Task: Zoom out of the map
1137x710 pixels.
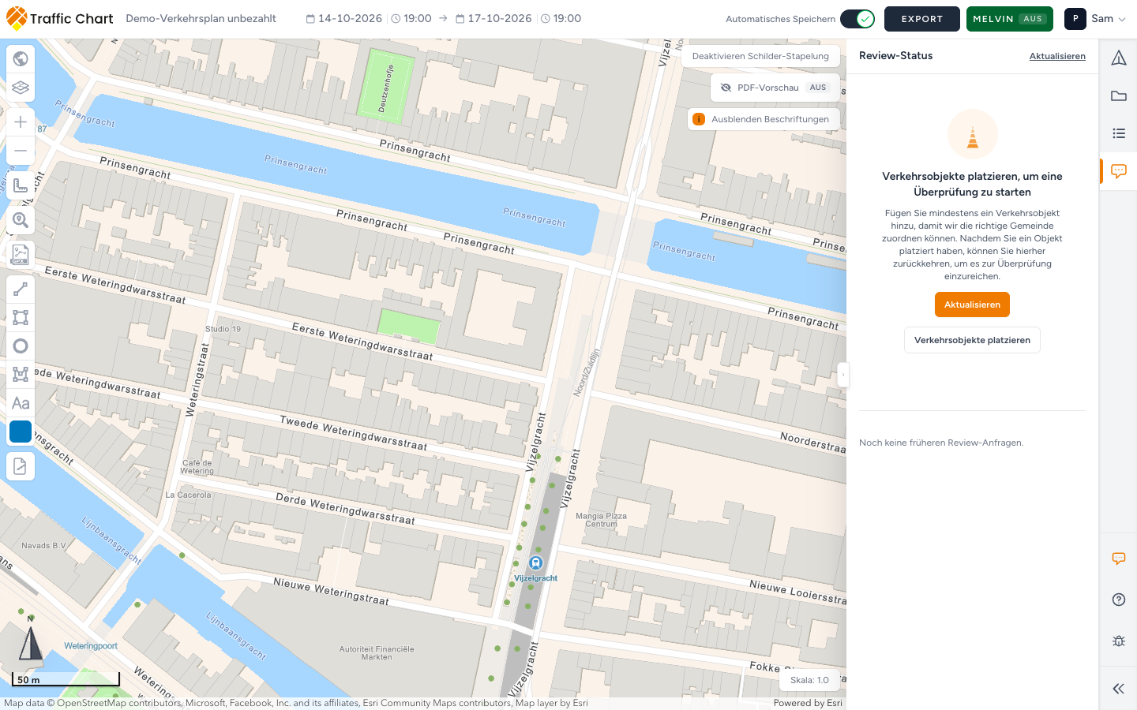Action: point(21,151)
